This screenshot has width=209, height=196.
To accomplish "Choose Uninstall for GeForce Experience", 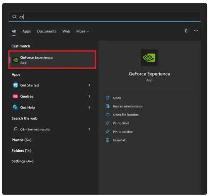I will pos(119,140).
